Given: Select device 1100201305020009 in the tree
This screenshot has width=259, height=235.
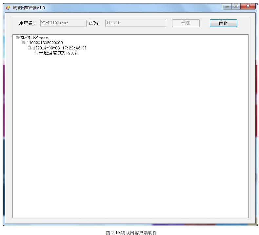Looking at the screenshot, I should pyautogui.click(x=45, y=43).
